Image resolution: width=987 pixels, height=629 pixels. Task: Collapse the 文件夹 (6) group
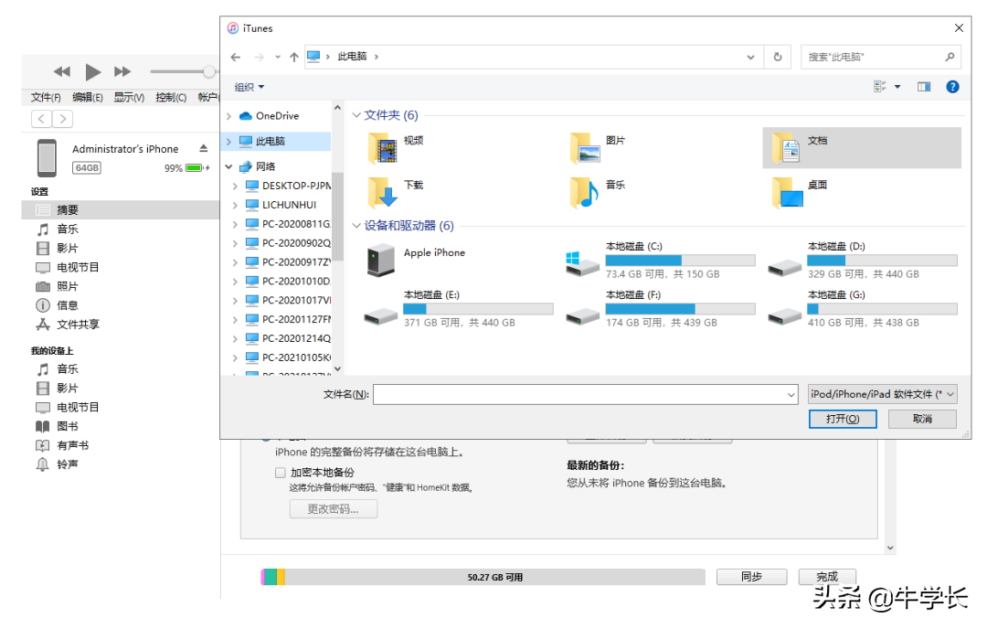pyautogui.click(x=356, y=115)
